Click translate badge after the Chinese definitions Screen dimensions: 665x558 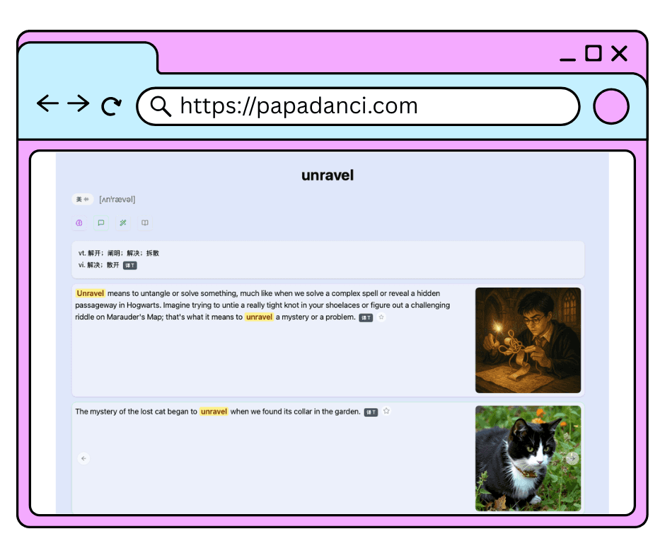click(x=129, y=265)
